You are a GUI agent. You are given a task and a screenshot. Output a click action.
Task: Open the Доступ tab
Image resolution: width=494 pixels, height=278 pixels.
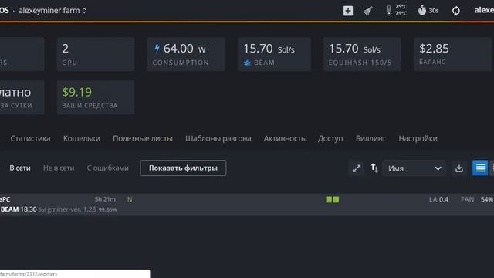[x=330, y=138]
